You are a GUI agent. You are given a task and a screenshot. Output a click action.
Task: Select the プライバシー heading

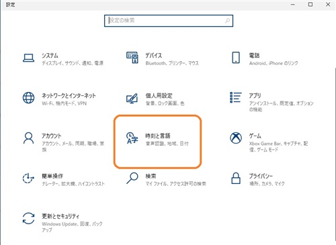tap(261, 176)
